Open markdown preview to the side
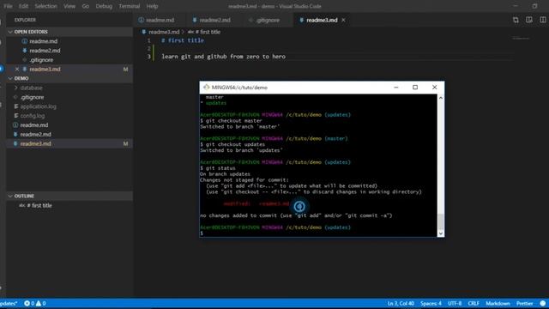This screenshot has height=309, width=549. pos(529,20)
